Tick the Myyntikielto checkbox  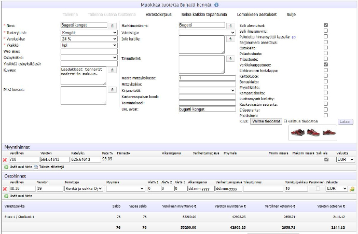pos(326,87)
